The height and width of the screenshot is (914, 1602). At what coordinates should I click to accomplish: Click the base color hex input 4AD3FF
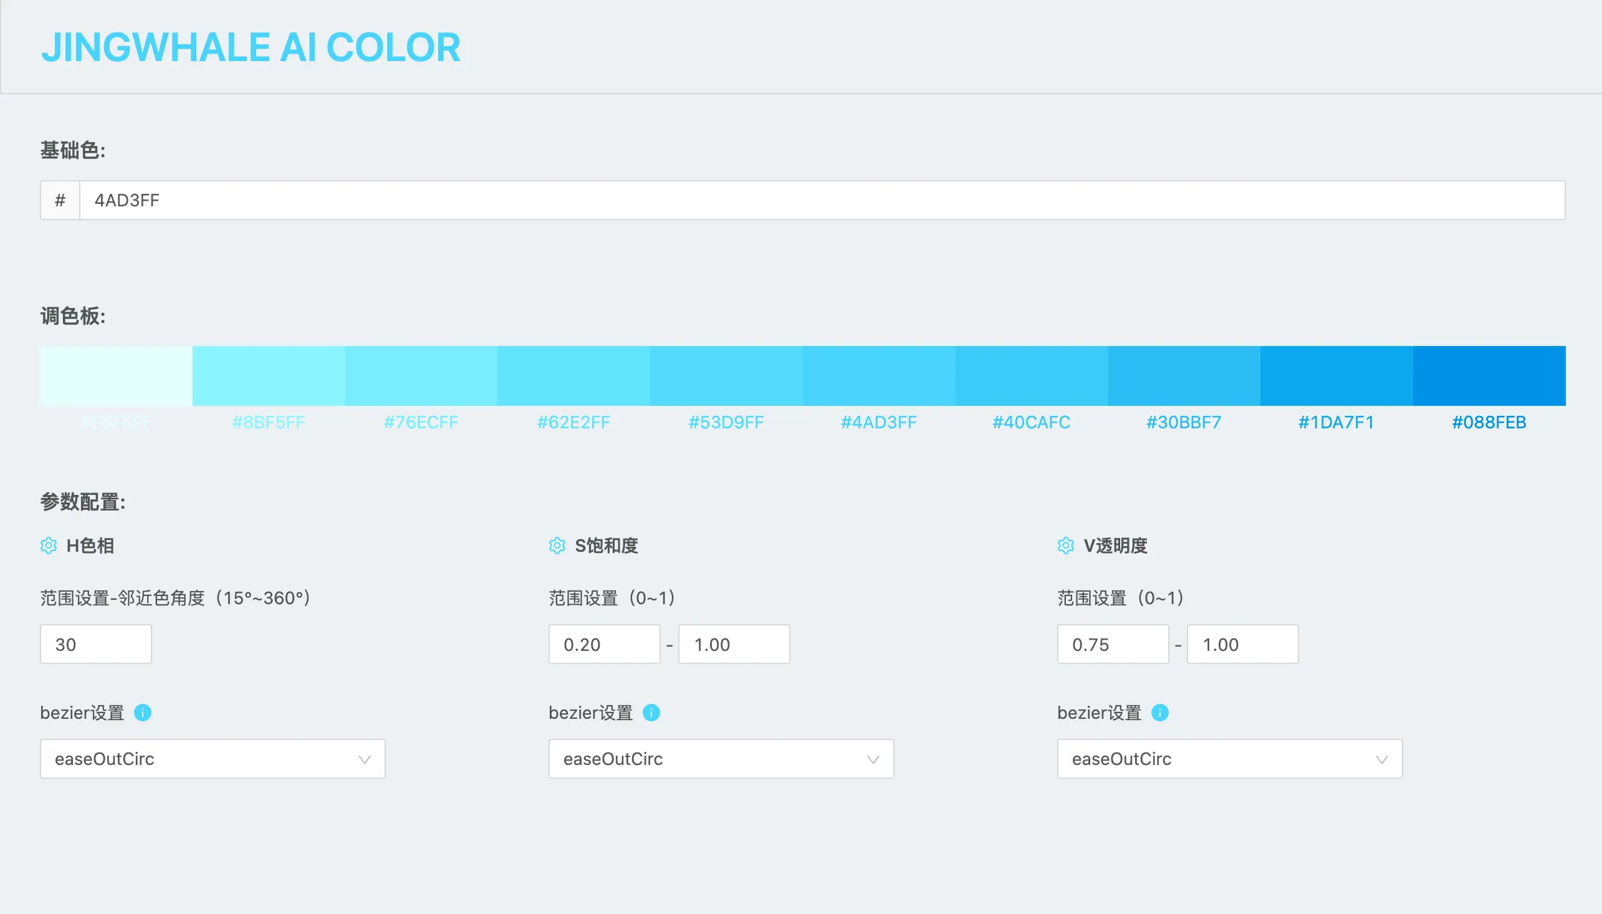click(x=821, y=200)
